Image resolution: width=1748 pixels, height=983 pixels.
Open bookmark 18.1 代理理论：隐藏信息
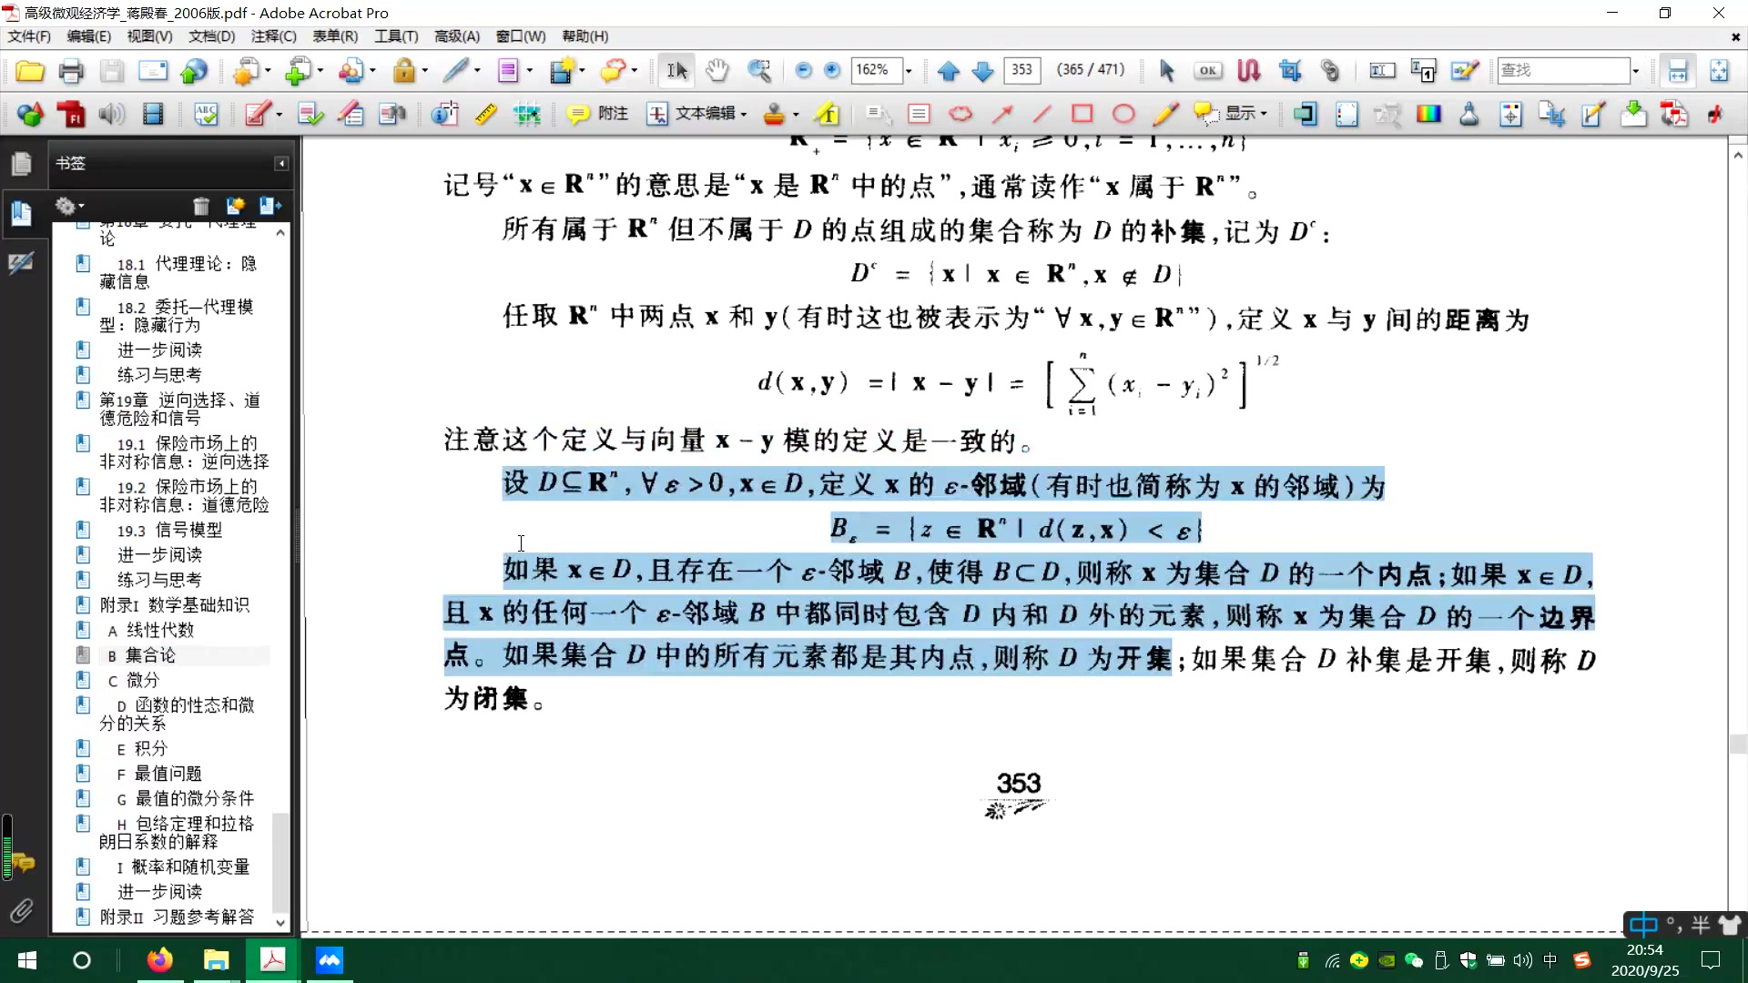[x=178, y=272]
